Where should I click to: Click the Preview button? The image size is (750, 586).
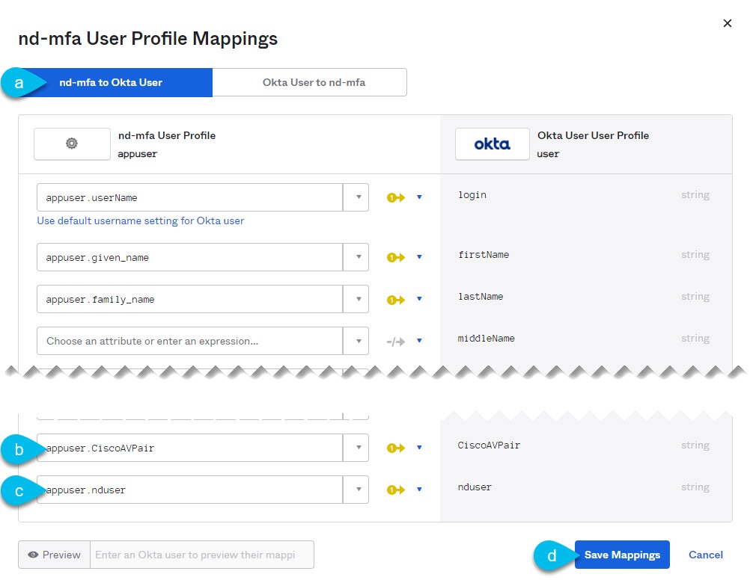(x=54, y=555)
